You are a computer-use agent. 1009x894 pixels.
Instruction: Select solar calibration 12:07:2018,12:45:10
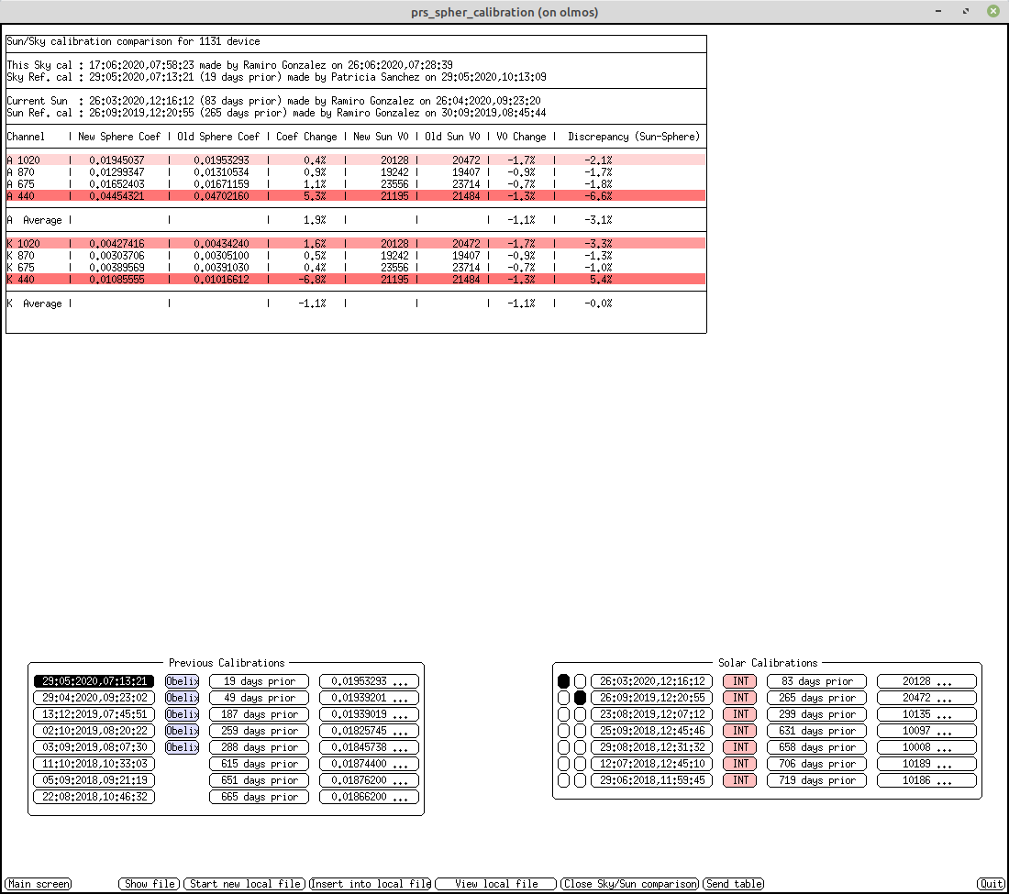point(652,764)
